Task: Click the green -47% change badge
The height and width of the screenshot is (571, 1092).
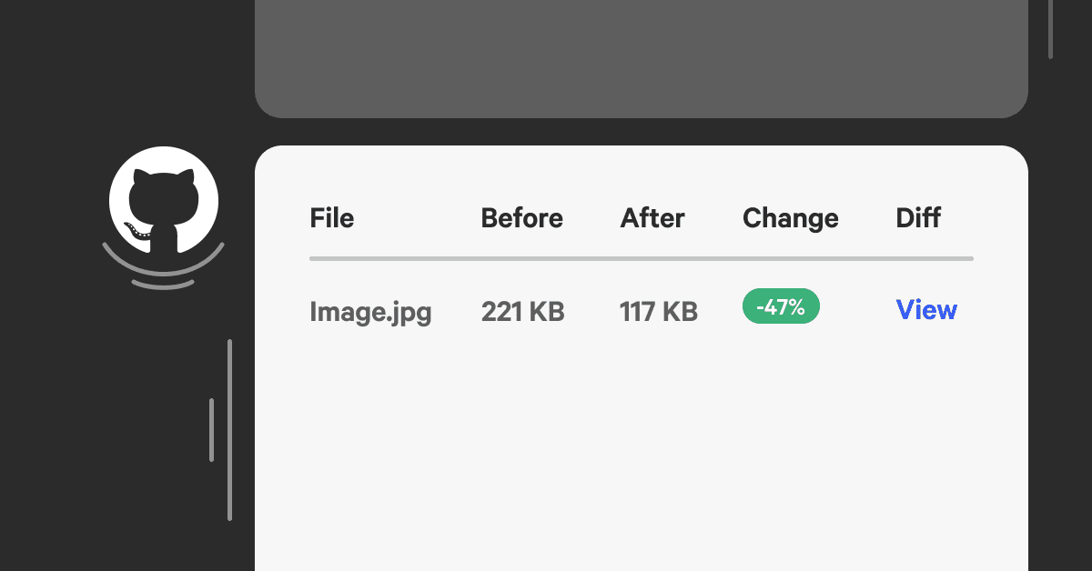Action: [781, 306]
